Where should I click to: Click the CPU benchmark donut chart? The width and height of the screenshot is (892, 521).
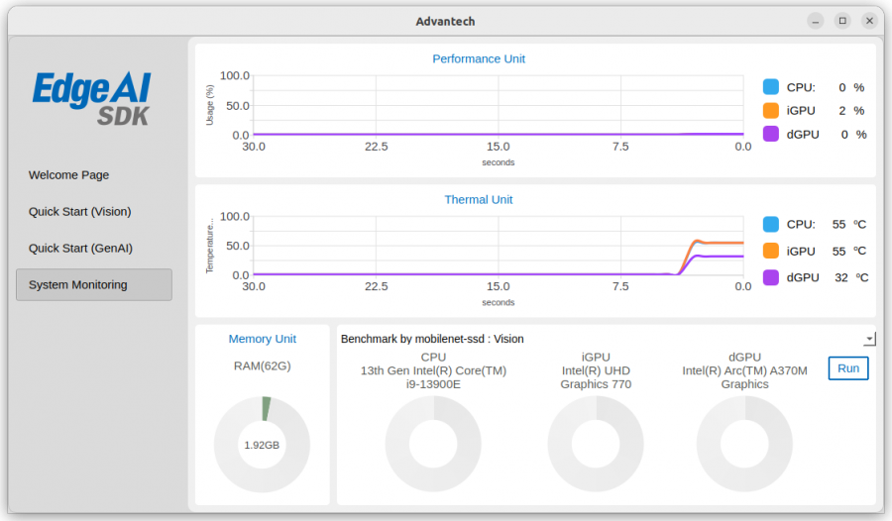(433, 444)
